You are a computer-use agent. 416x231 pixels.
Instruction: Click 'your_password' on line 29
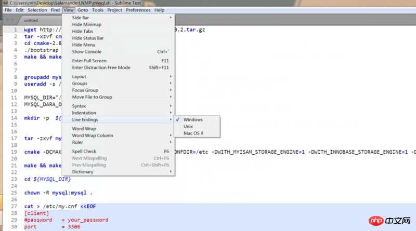[88, 220]
